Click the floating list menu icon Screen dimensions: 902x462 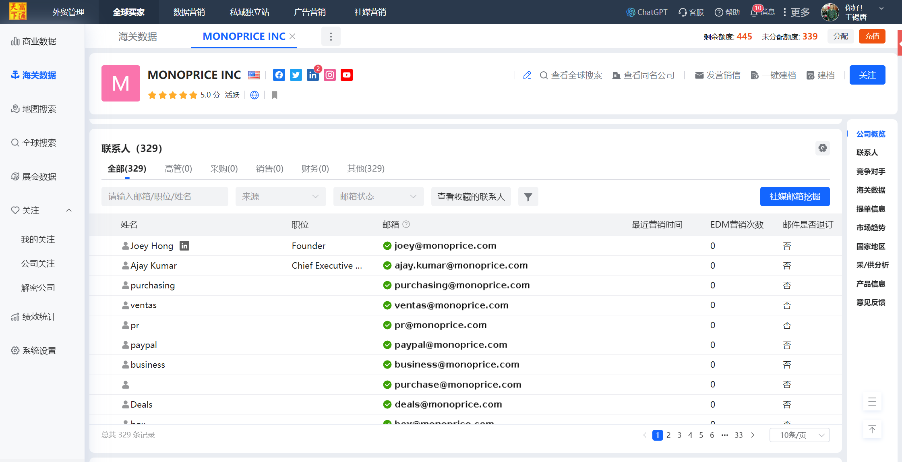(872, 402)
